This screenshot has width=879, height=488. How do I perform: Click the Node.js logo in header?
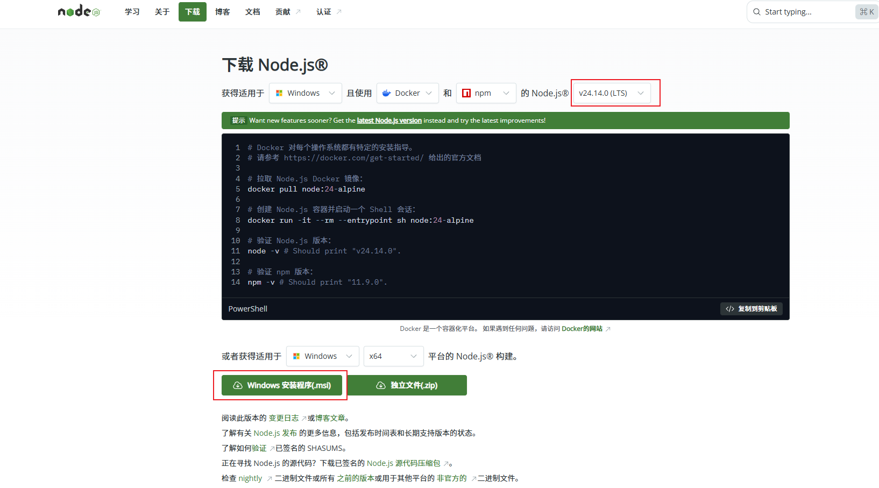coord(79,11)
